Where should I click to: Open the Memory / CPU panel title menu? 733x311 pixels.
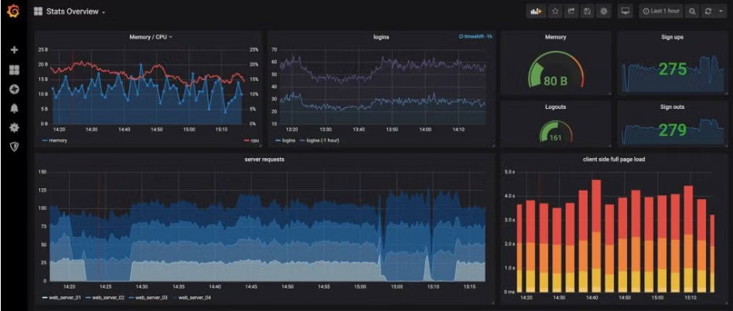tap(150, 37)
